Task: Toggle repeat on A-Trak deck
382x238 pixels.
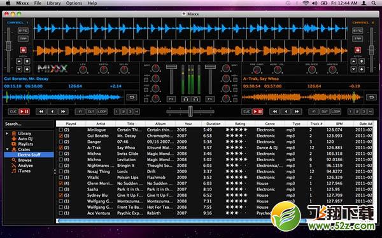Action: (x=371, y=97)
